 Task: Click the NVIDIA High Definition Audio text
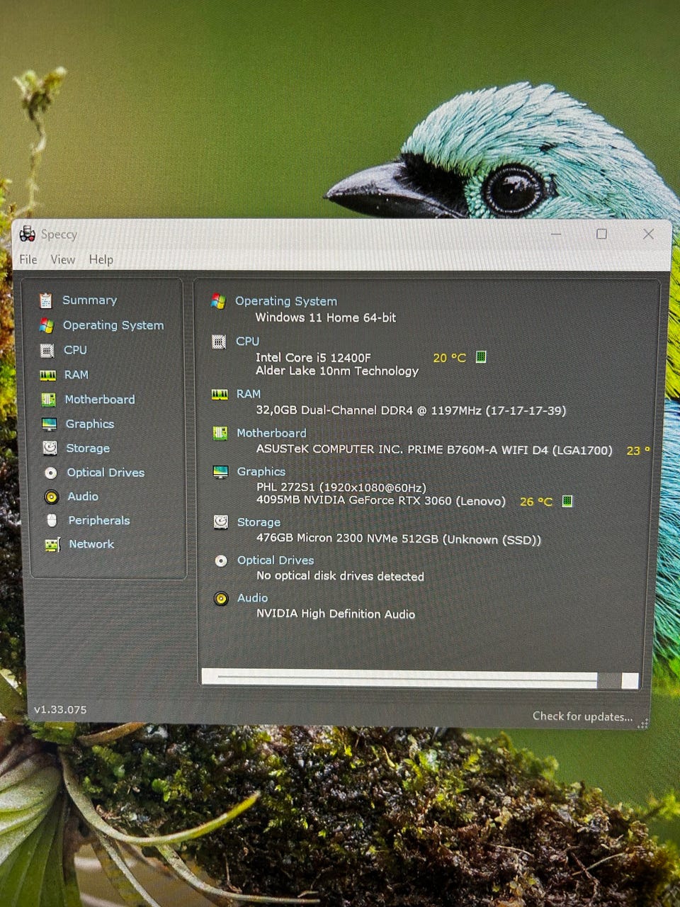pos(336,614)
